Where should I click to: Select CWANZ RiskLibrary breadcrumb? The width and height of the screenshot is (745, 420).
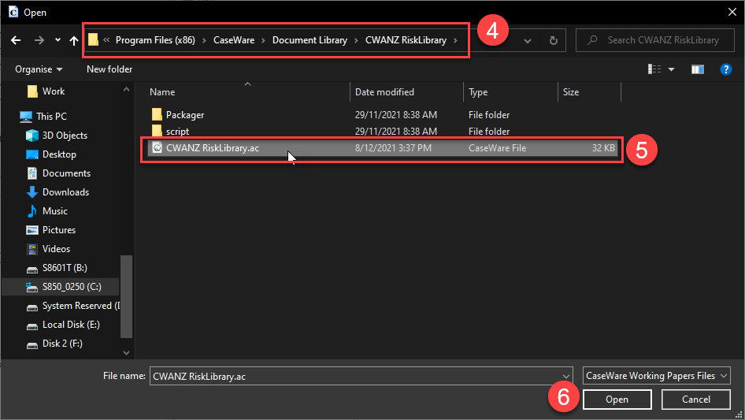(406, 40)
